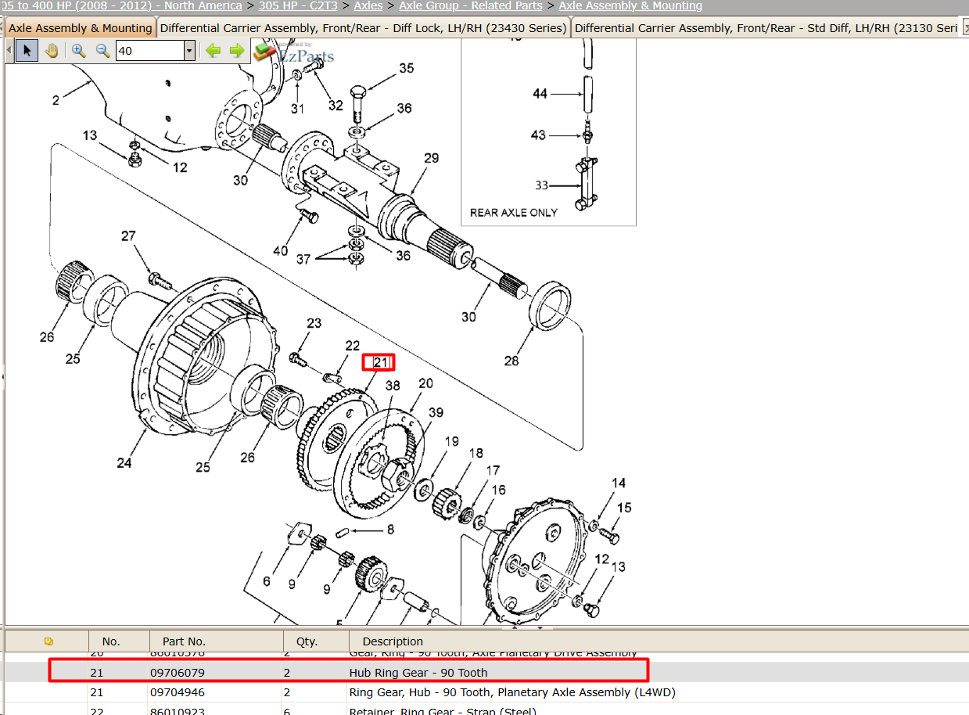Click callout number 39 on diagram
Viewport: 969px width, 715px height.
point(435,413)
